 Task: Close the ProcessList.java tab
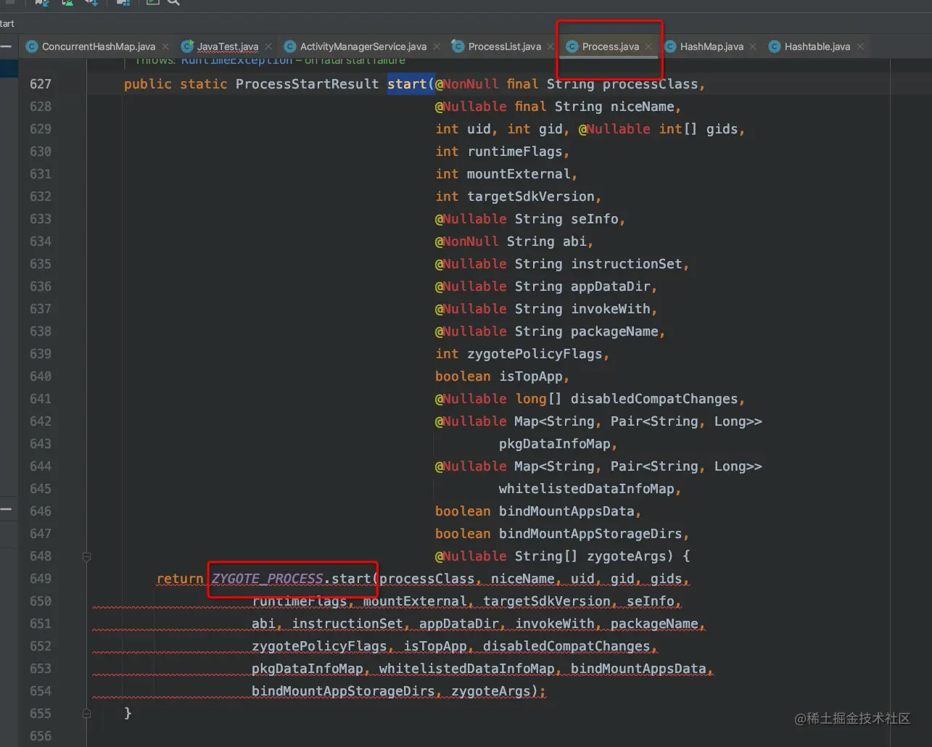click(551, 46)
